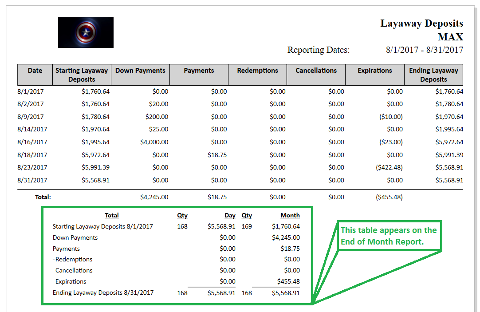Screen dimensions: 480x312
Task: Select the reporting date range 8/1/2017 - 8/31/2017
Action: point(424,50)
